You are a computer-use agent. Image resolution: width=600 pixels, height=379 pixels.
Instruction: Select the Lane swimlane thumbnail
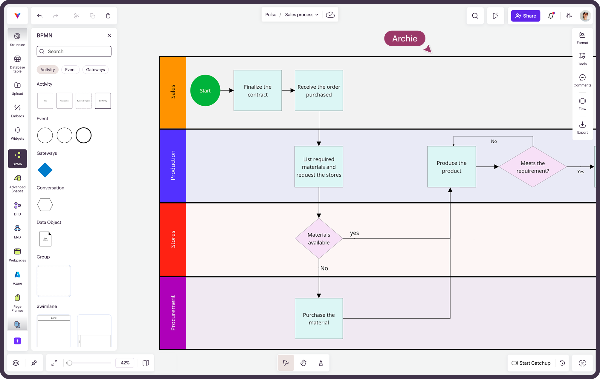coord(54,331)
